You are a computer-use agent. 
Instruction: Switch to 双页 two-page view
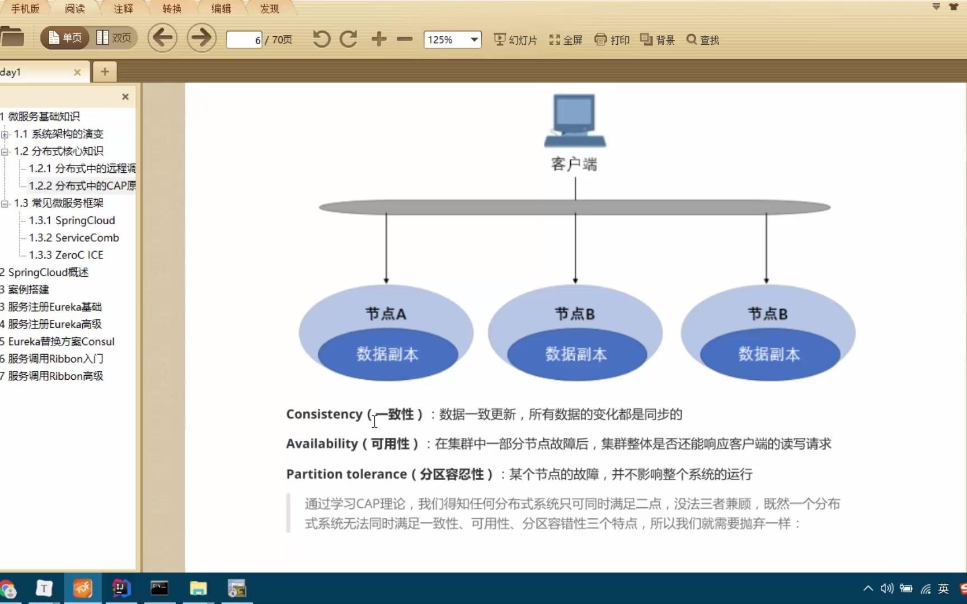coord(114,37)
